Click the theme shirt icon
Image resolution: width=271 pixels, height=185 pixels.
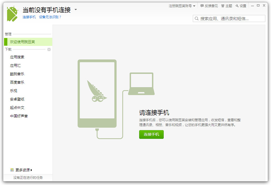[x=223, y=6]
